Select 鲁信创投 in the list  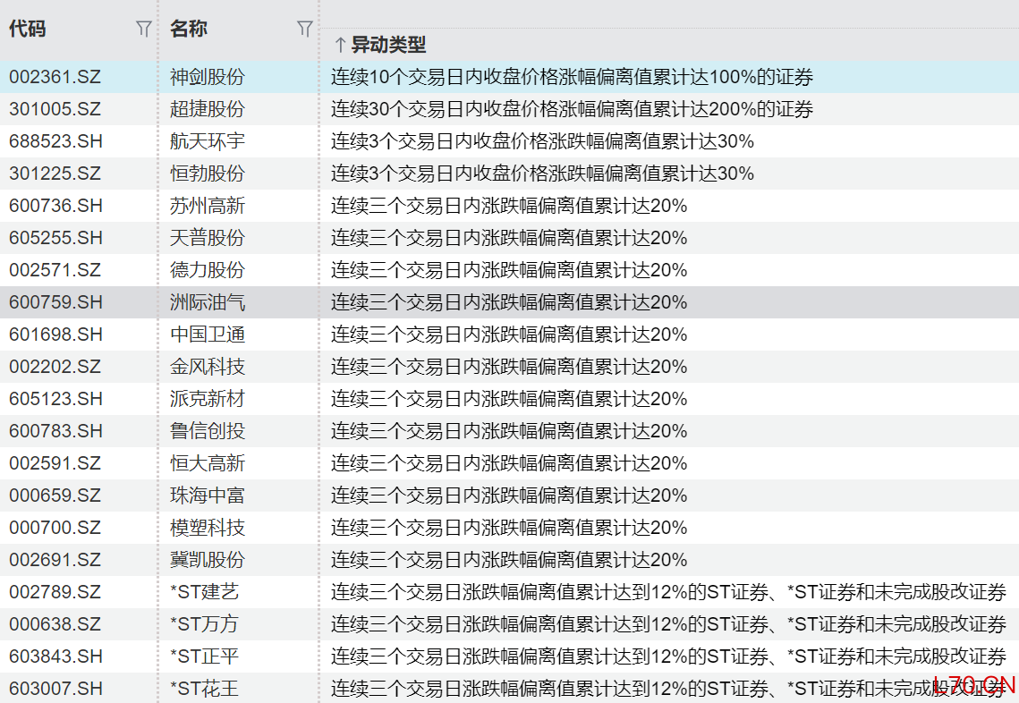(x=208, y=431)
